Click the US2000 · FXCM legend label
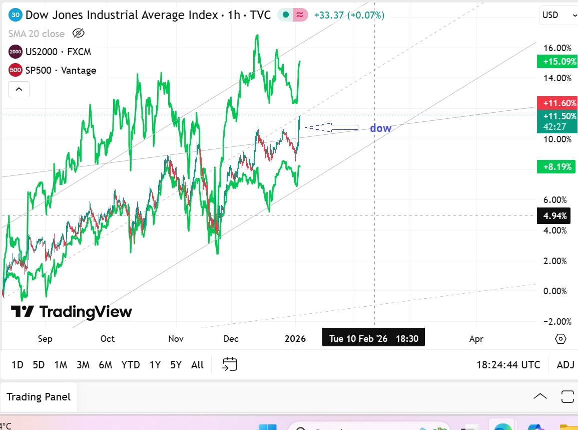 click(58, 52)
